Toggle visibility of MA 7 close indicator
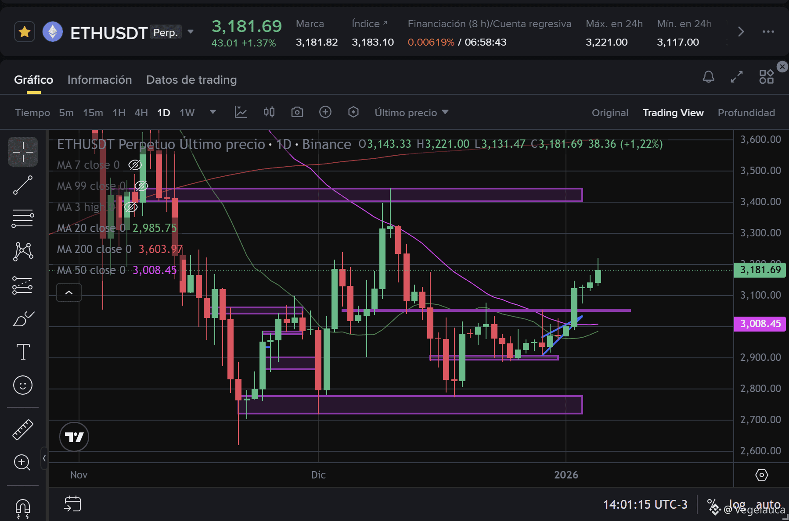 tap(135, 165)
